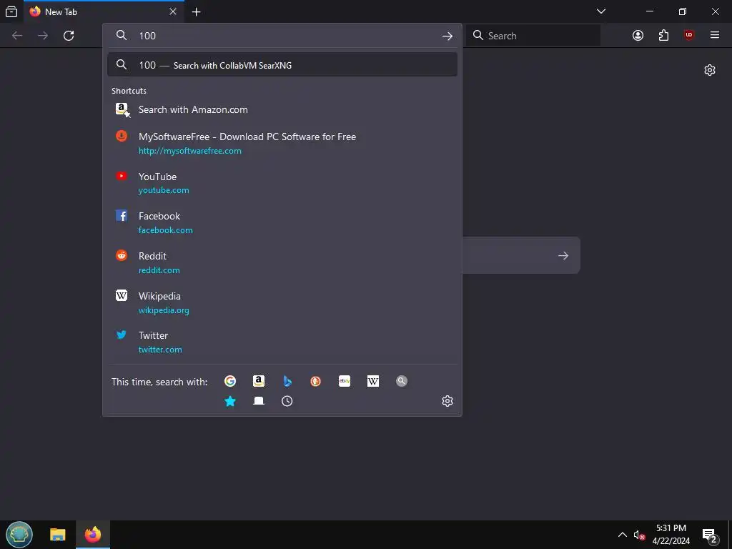Search this time with Amazon icon
Screen dimensions: 732x549
259,382
